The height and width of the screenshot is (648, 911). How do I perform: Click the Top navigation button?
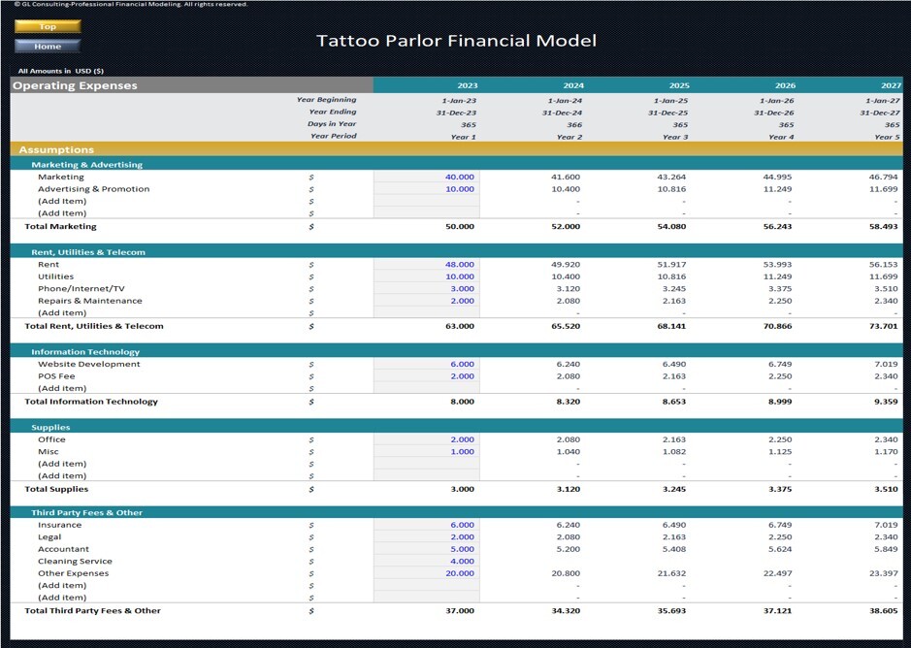pyautogui.click(x=48, y=26)
